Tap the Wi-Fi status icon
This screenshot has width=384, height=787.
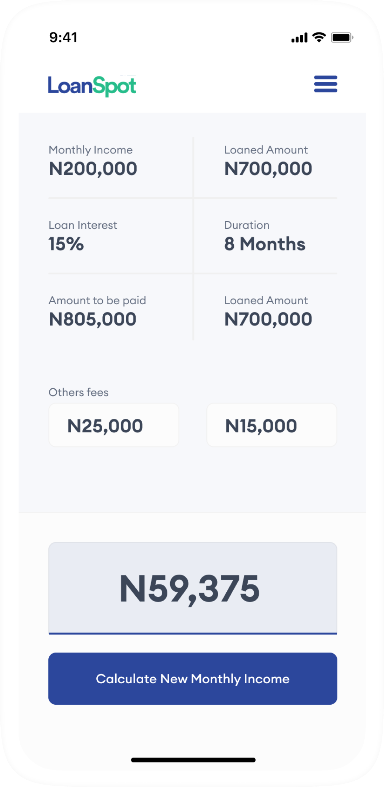(x=319, y=37)
